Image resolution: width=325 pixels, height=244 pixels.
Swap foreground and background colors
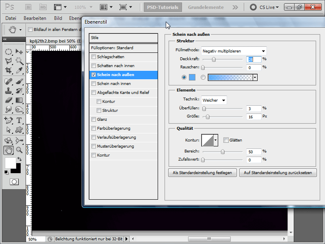(19, 159)
